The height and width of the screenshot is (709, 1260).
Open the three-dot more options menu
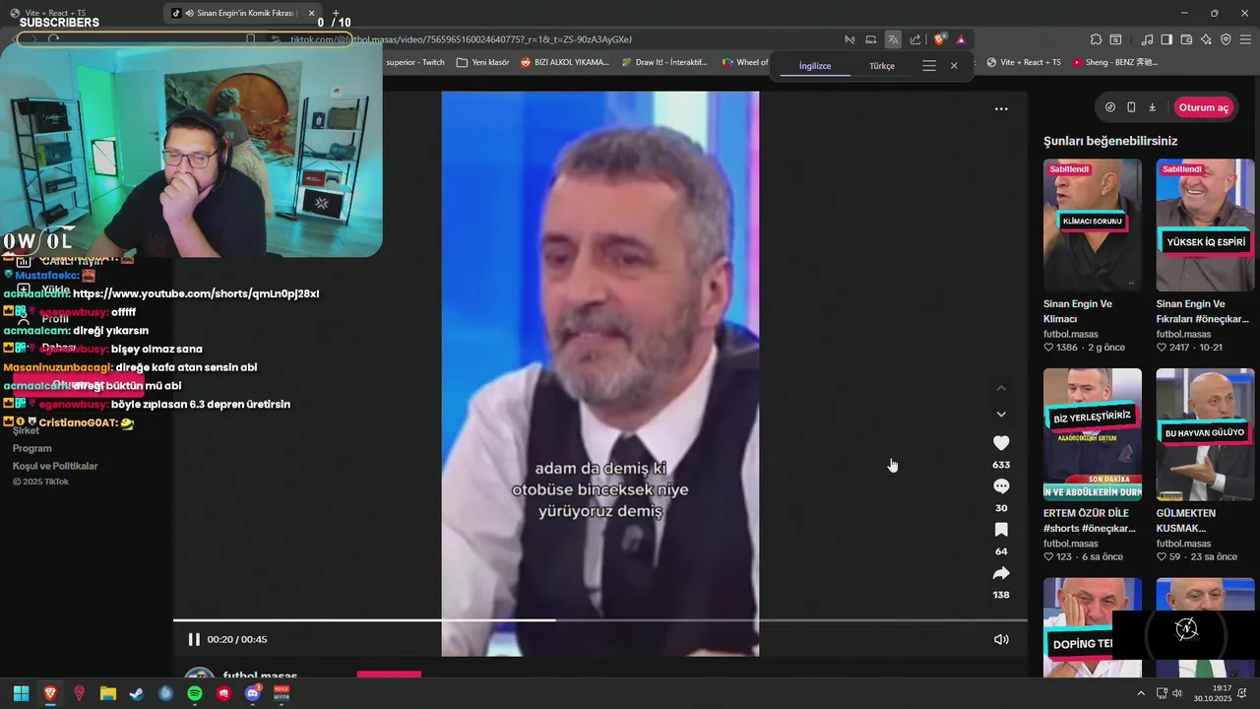click(1001, 109)
